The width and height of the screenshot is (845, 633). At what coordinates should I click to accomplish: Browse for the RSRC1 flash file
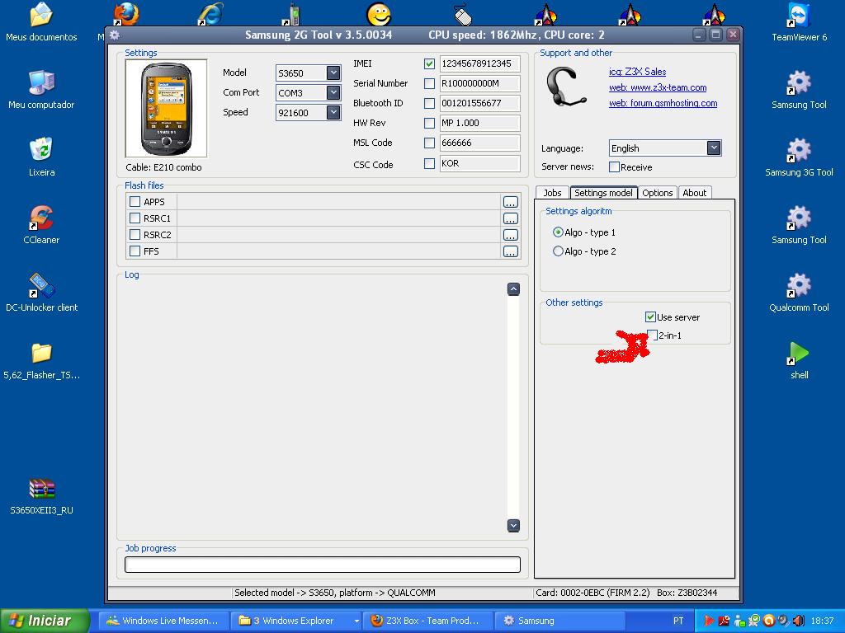point(510,218)
